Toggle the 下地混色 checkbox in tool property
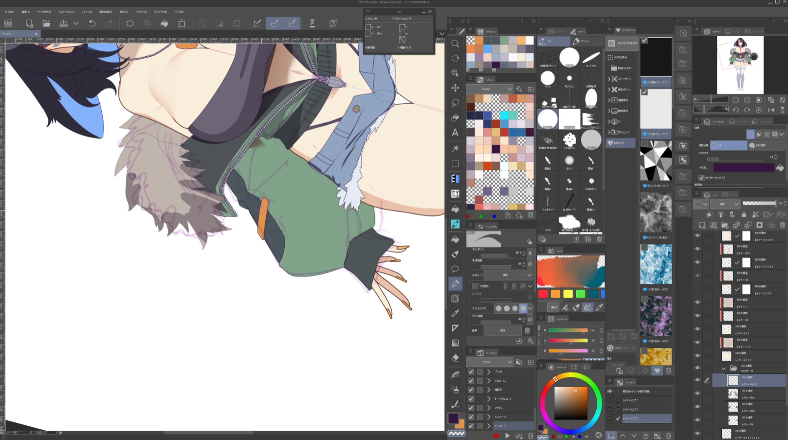This screenshot has height=440, width=788. (x=475, y=286)
